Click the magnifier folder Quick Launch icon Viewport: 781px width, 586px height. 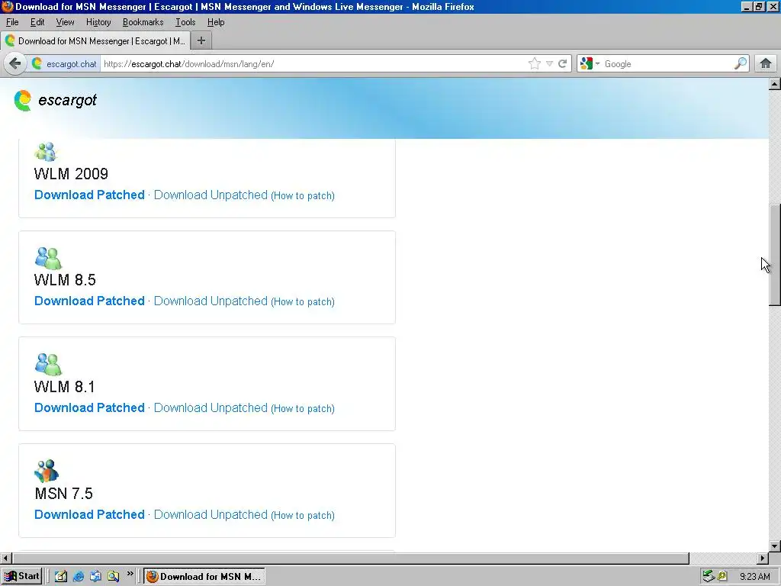(113, 576)
